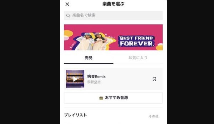Bookmark the 病変Remix track
The image size is (214, 124).
tap(154, 79)
